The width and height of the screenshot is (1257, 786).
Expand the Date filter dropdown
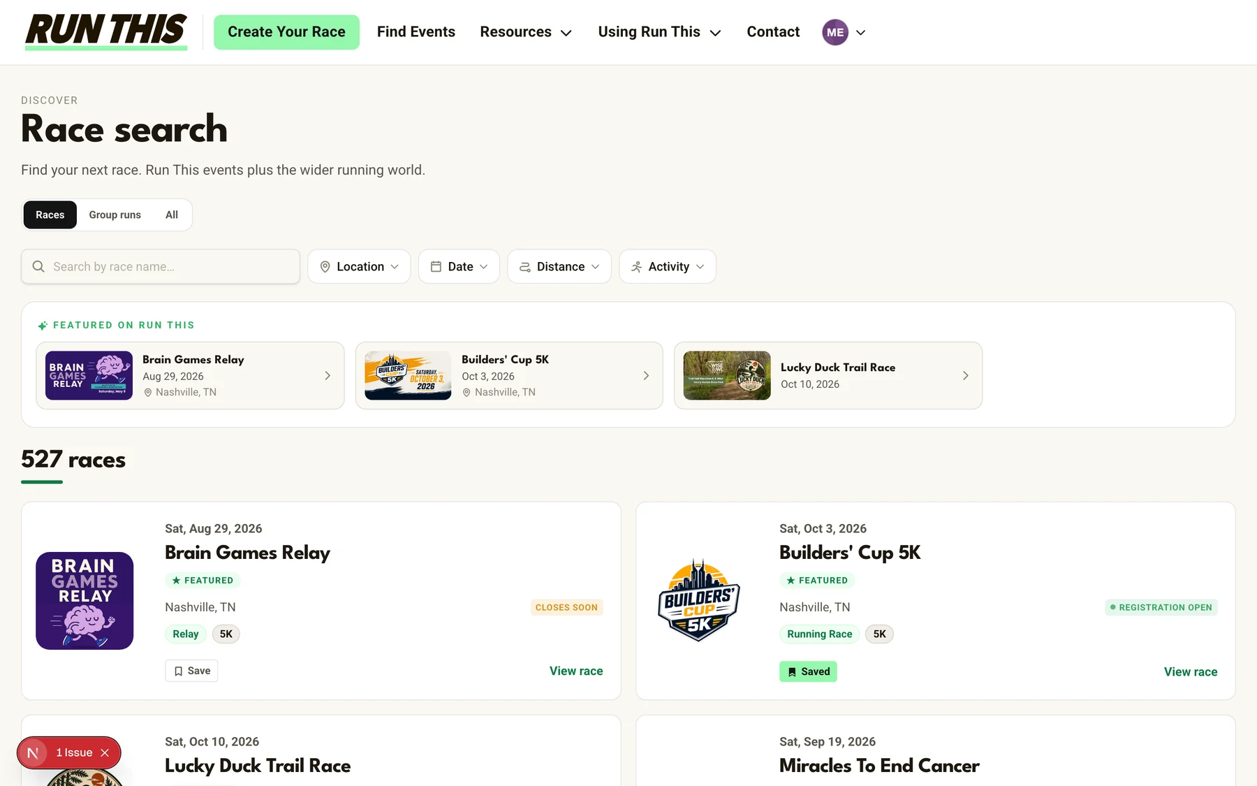pyautogui.click(x=459, y=266)
